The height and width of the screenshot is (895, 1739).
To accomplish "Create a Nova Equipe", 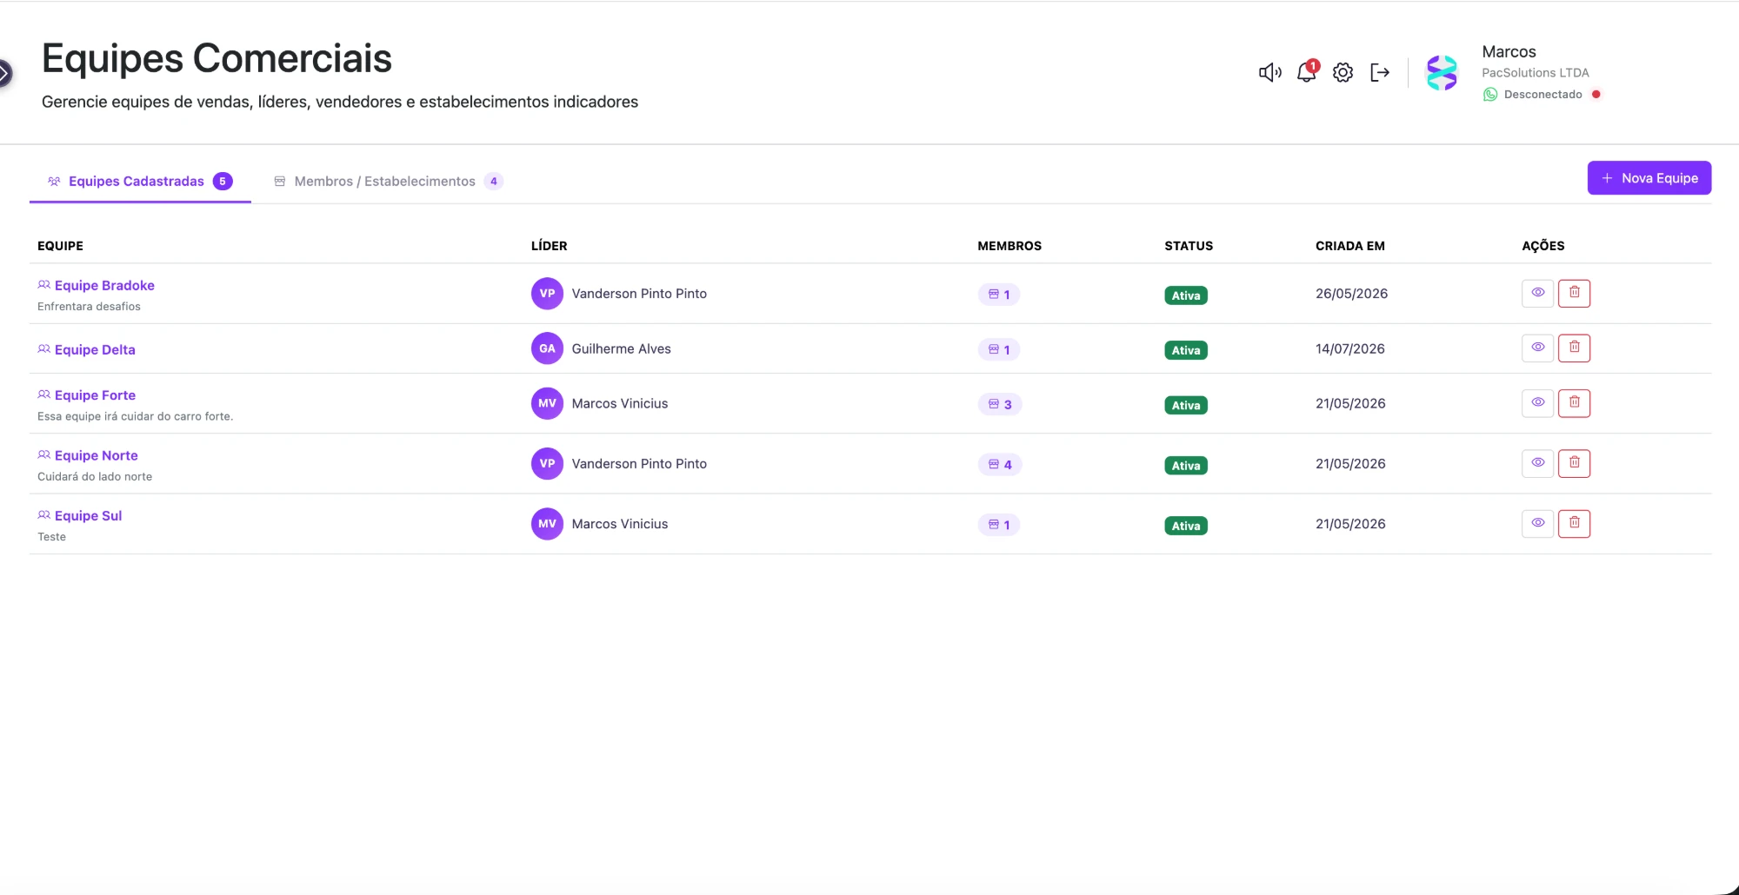I will (1649, 178).
